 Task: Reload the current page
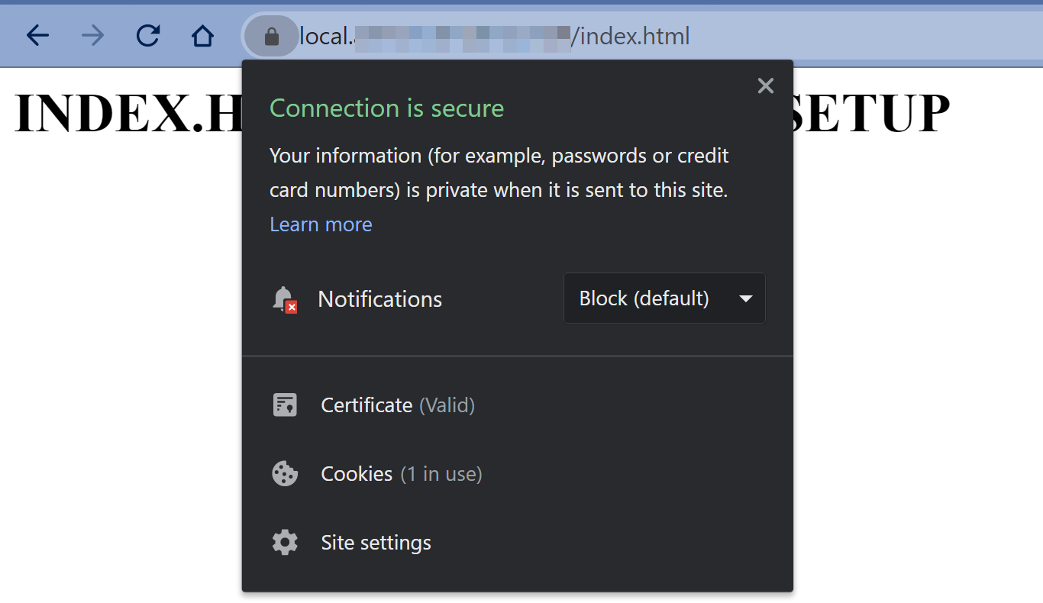pos(148,36)
